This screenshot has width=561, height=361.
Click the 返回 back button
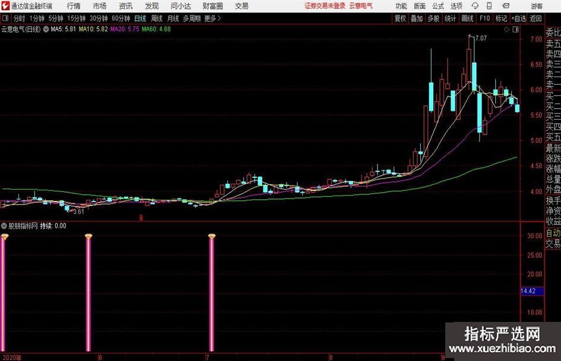click(535, 18)
